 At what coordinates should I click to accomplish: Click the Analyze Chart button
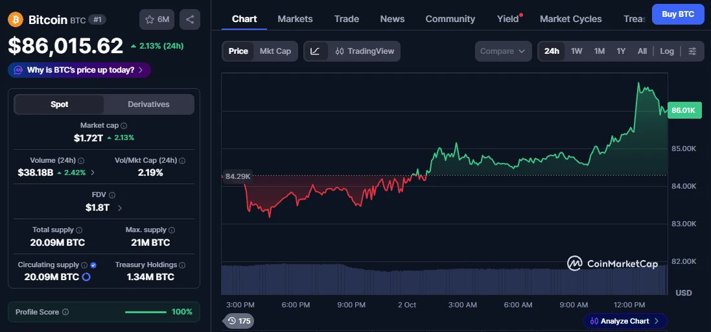tap(625, 321)
